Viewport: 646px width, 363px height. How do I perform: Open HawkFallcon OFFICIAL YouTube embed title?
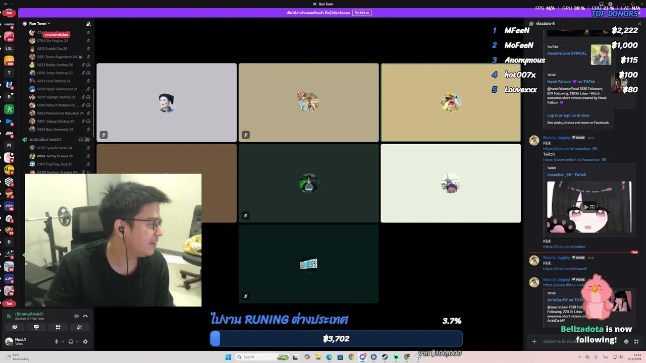567,53
